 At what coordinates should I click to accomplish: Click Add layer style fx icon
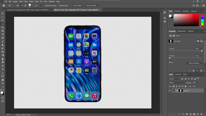183,114
